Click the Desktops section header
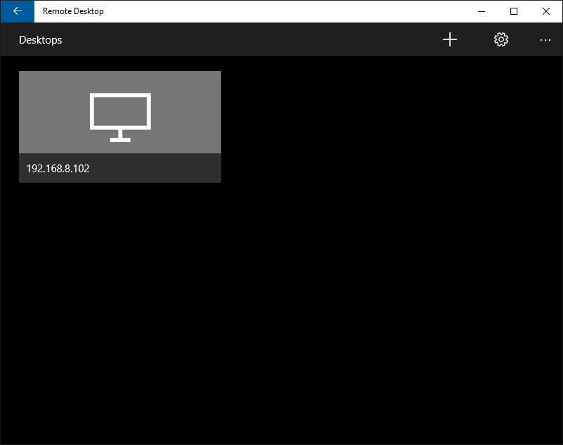 tap(40, 40)
